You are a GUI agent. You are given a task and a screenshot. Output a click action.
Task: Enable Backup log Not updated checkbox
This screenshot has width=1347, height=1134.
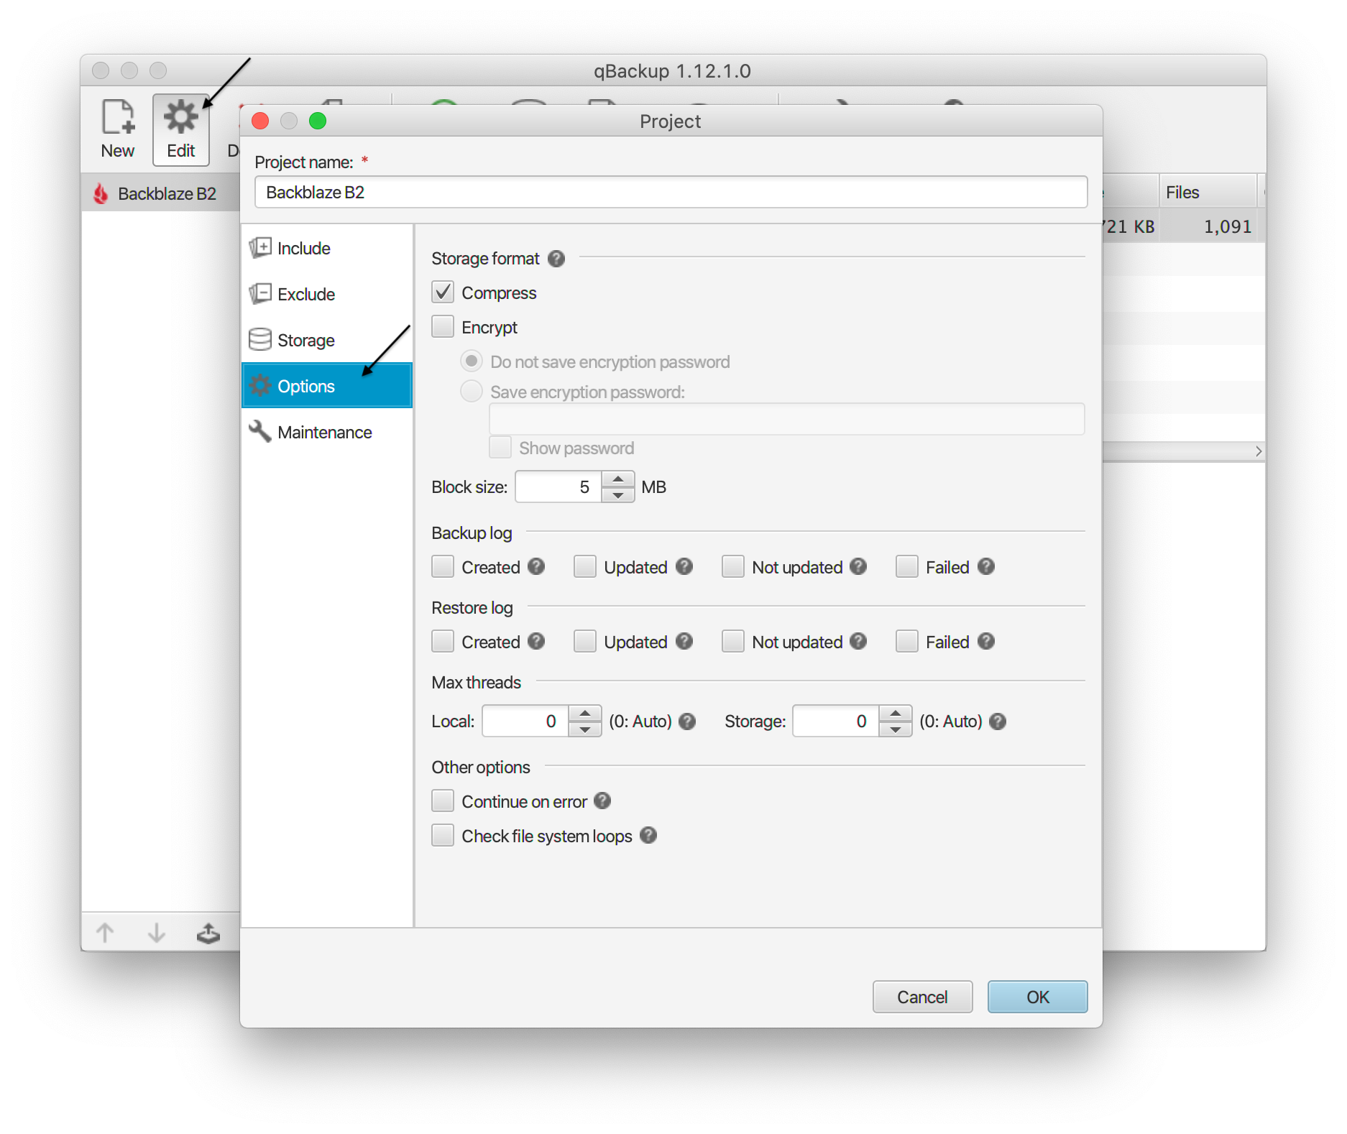[x=733, y=567]
